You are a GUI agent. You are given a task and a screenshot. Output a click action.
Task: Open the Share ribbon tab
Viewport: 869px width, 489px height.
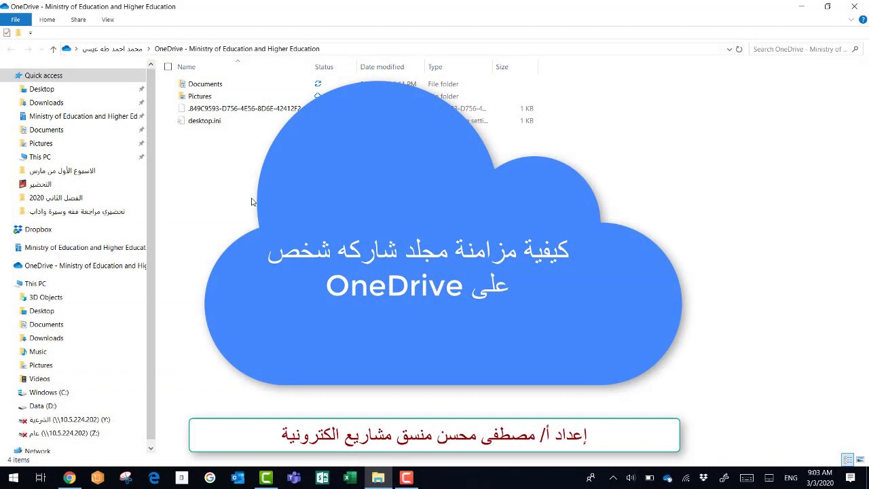[x=78, y=20]
